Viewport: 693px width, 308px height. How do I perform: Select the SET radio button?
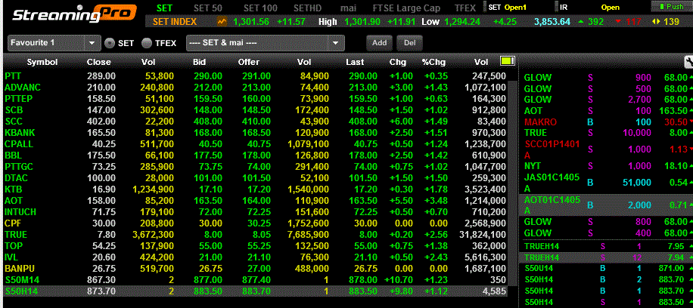click(110, 43)
